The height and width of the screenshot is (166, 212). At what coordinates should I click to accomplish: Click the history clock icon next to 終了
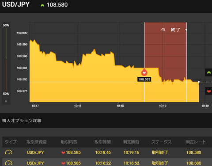click(163, 30)
